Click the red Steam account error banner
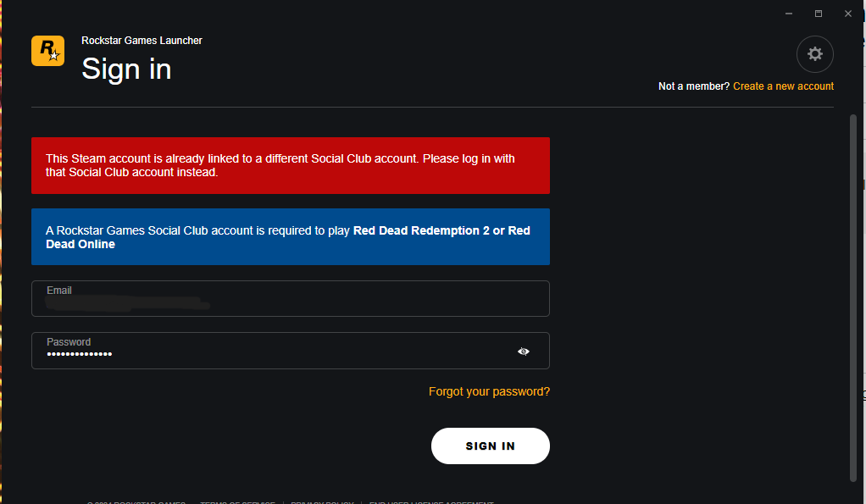Viewport: 866px width, 504px height. pos(291,165)
